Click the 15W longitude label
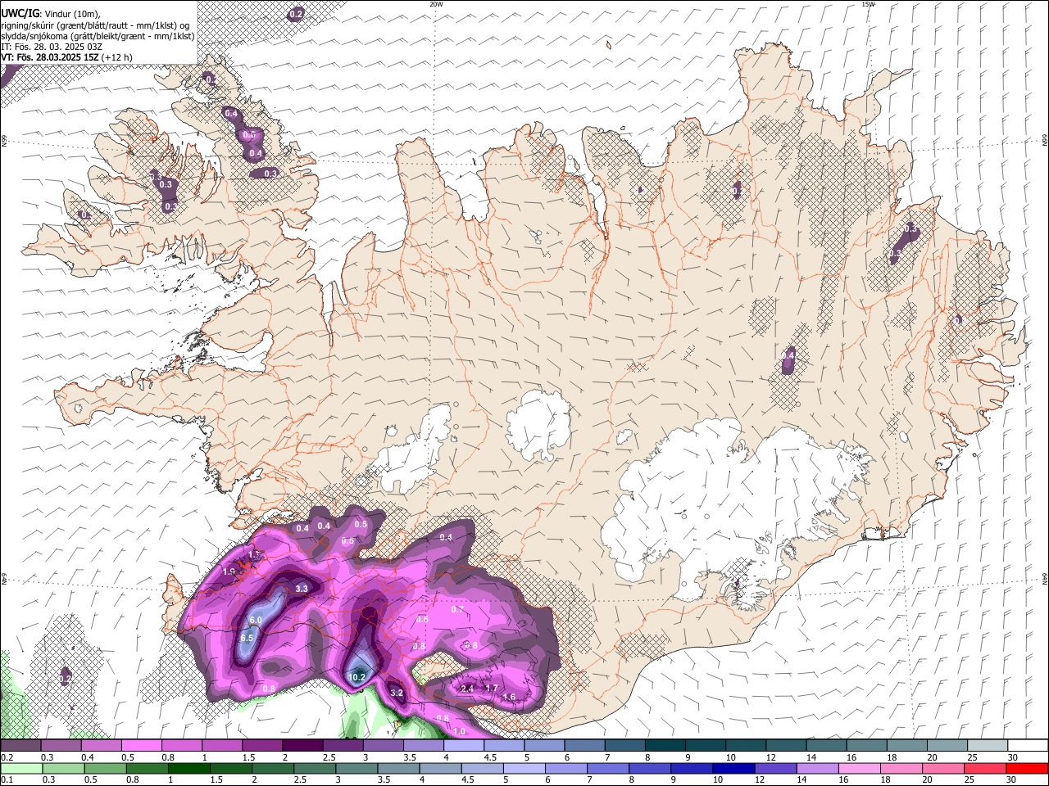Screen dimensions: 1049x786 (x=868, y=4)
